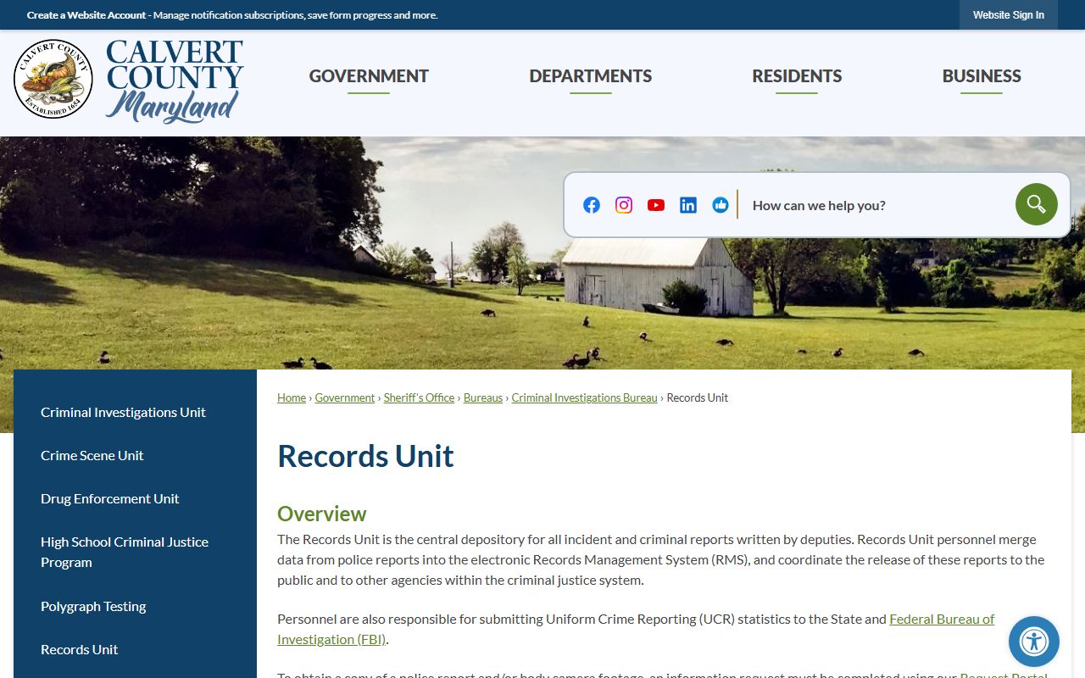
Task: Go to Bureaus breadcrumb link
Action: 483,397
